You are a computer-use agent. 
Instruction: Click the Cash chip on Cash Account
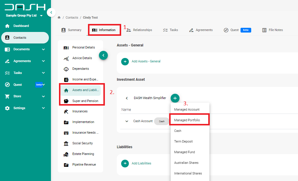click(162, 121)
